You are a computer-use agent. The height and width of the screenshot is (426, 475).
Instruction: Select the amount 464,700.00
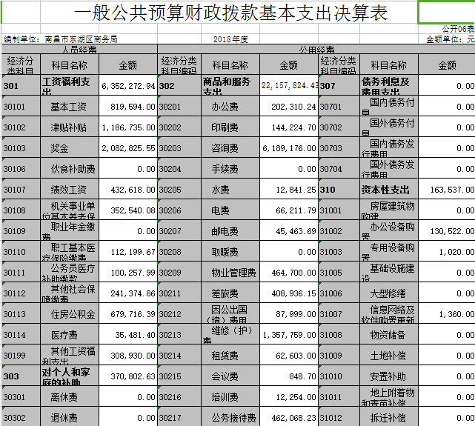(293, 273)
